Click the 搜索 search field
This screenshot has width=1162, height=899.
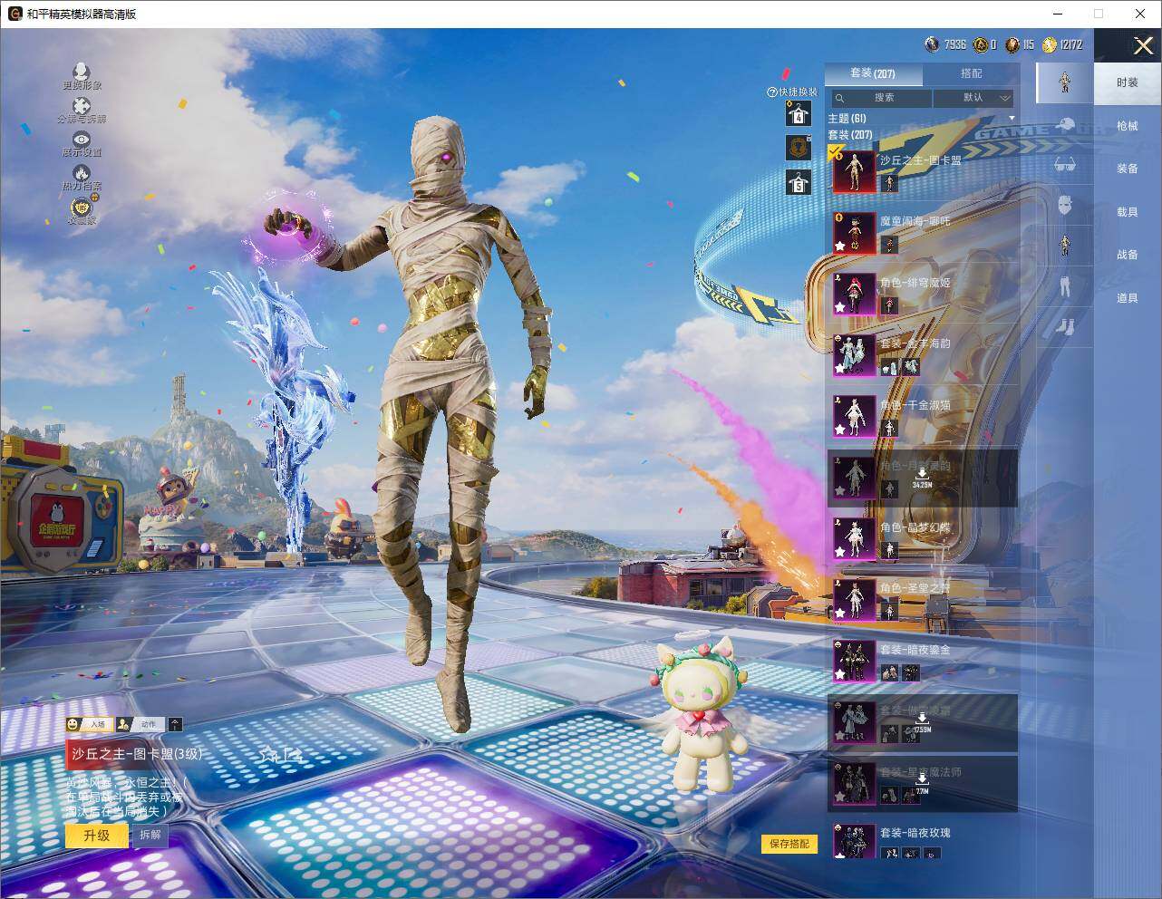pos(881,97)
